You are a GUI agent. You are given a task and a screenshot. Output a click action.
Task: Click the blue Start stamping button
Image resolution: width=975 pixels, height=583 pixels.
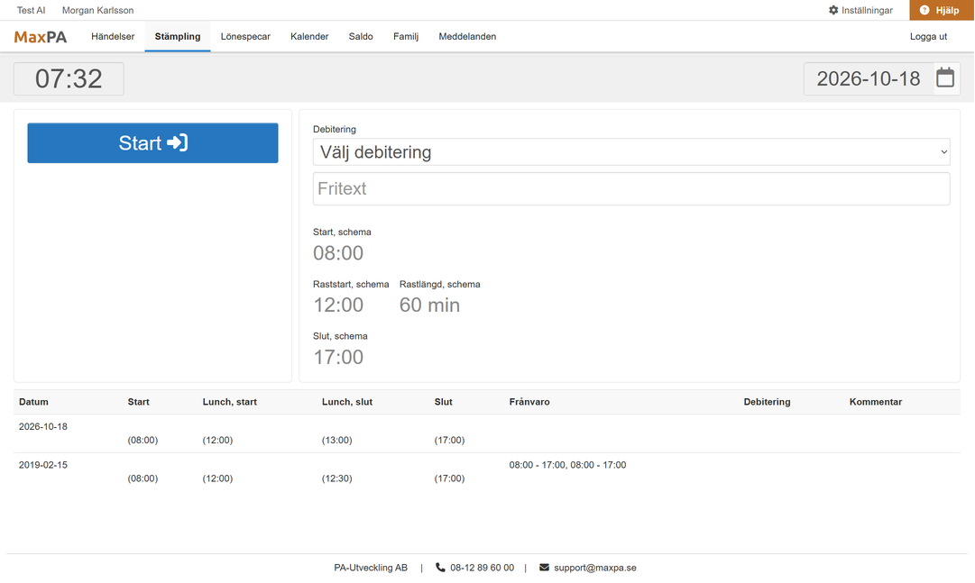[153, 143]
